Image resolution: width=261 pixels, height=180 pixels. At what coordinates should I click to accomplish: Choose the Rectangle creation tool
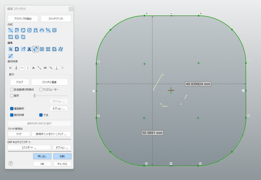pos(10,37)
